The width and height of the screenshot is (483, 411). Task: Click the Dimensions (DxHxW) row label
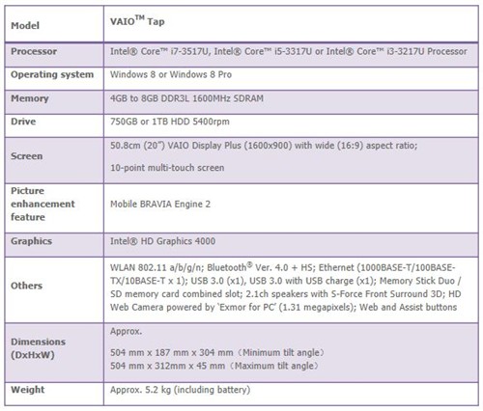[38, 348]
